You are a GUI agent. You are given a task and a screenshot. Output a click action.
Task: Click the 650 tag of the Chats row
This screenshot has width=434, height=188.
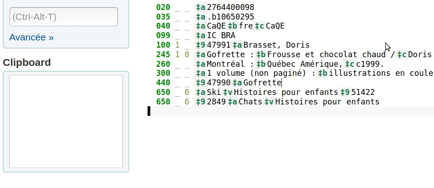pyautogui.click(x=163, y=102)
